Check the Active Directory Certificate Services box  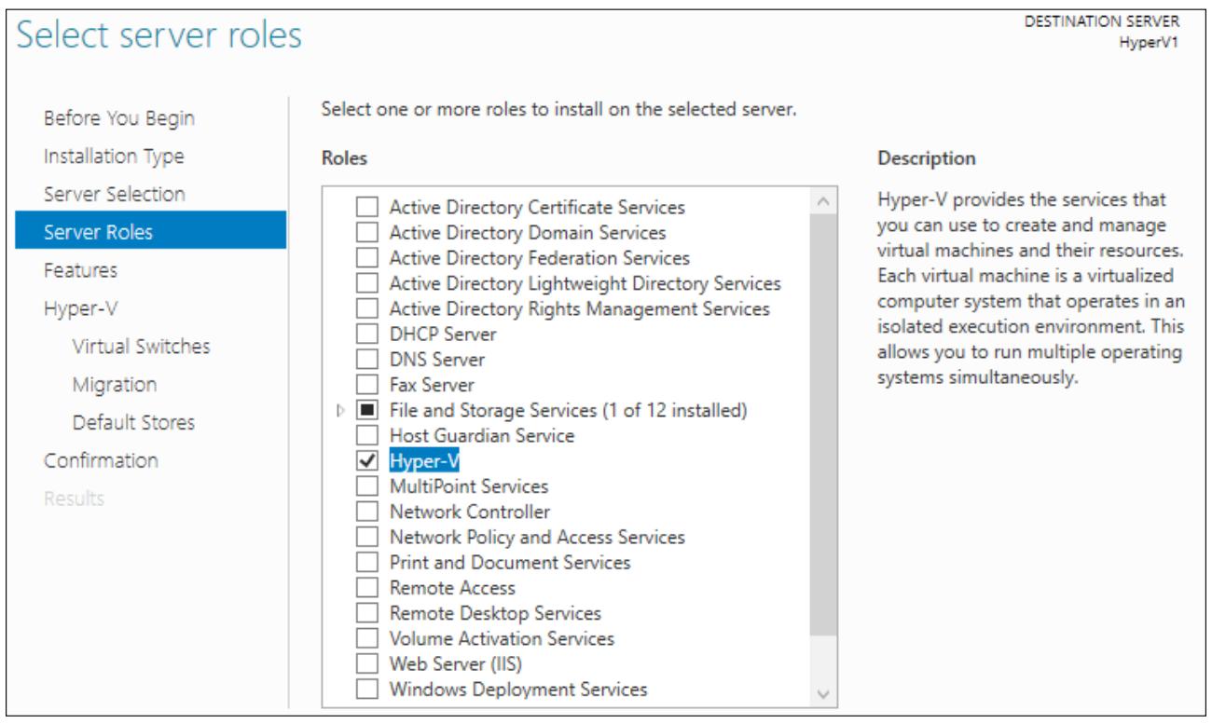[368, 207]
